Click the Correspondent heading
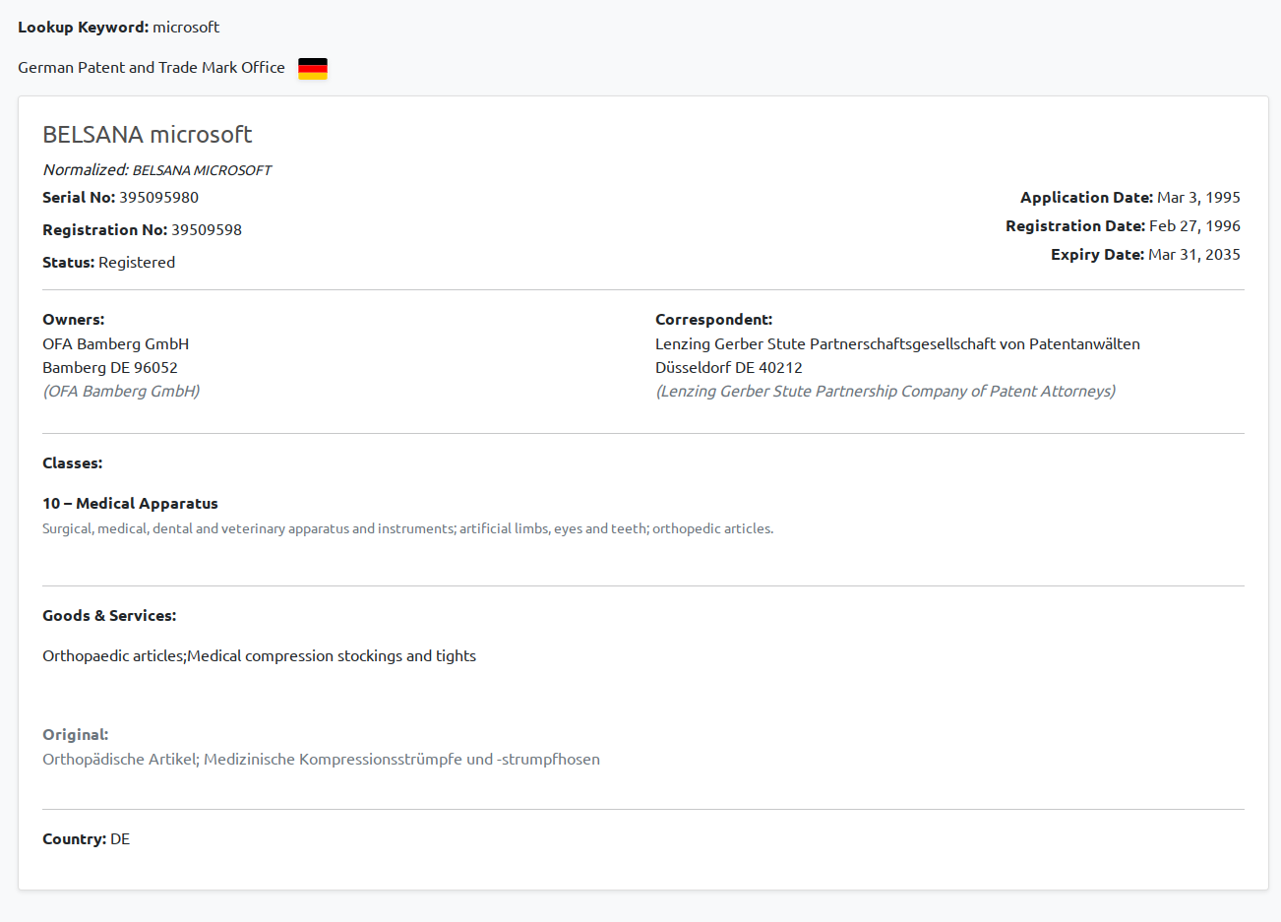1281x922 pixels. [713, 319]
